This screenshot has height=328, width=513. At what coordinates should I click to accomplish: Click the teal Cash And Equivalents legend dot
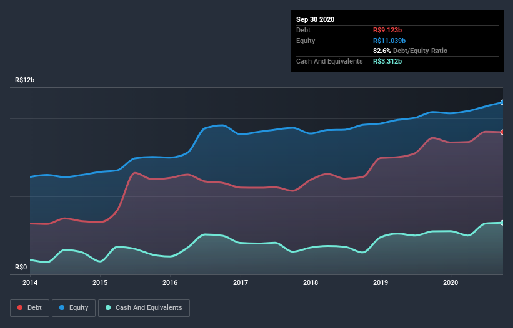pos(108,307)
